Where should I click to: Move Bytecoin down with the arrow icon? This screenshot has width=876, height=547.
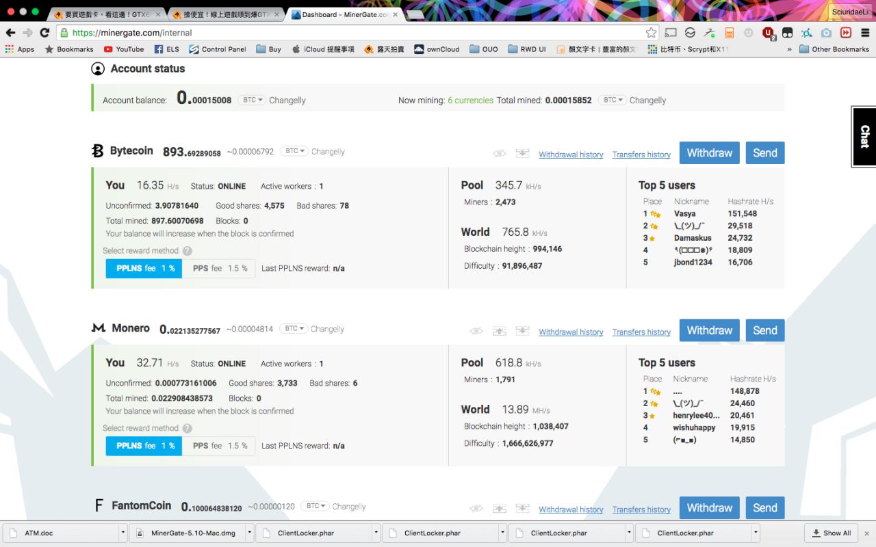pos(522,154)
